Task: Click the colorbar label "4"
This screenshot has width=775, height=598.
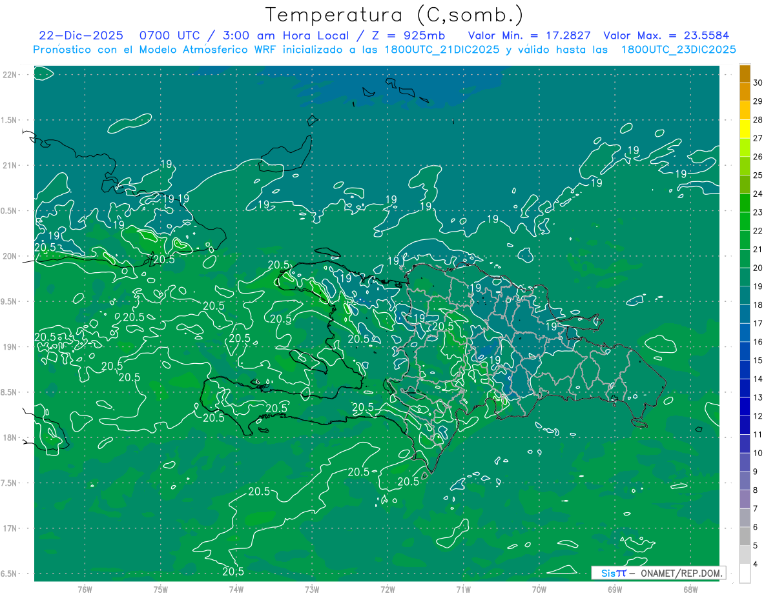Action: click(x=756, y=564)
